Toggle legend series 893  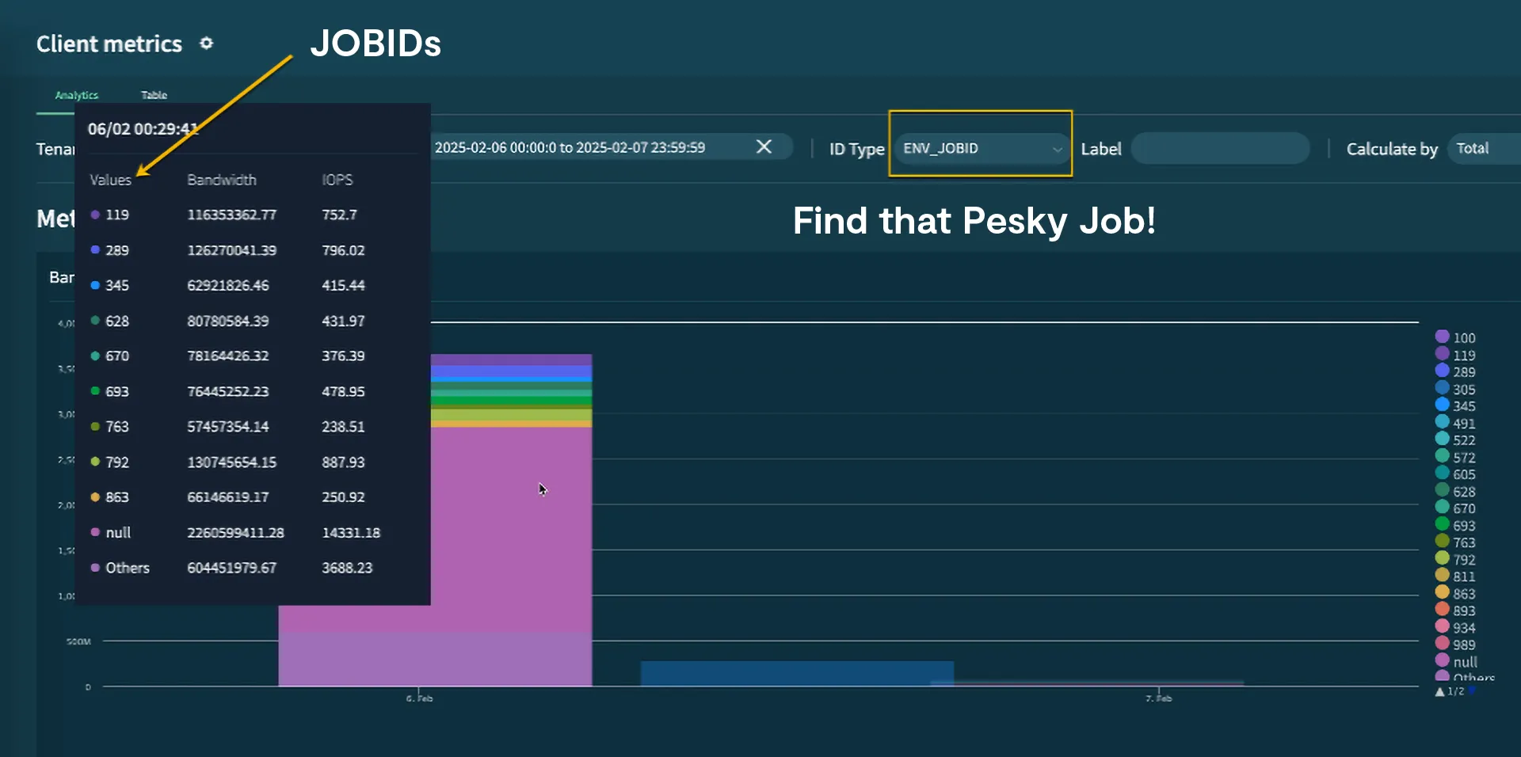click(1455, 610)
